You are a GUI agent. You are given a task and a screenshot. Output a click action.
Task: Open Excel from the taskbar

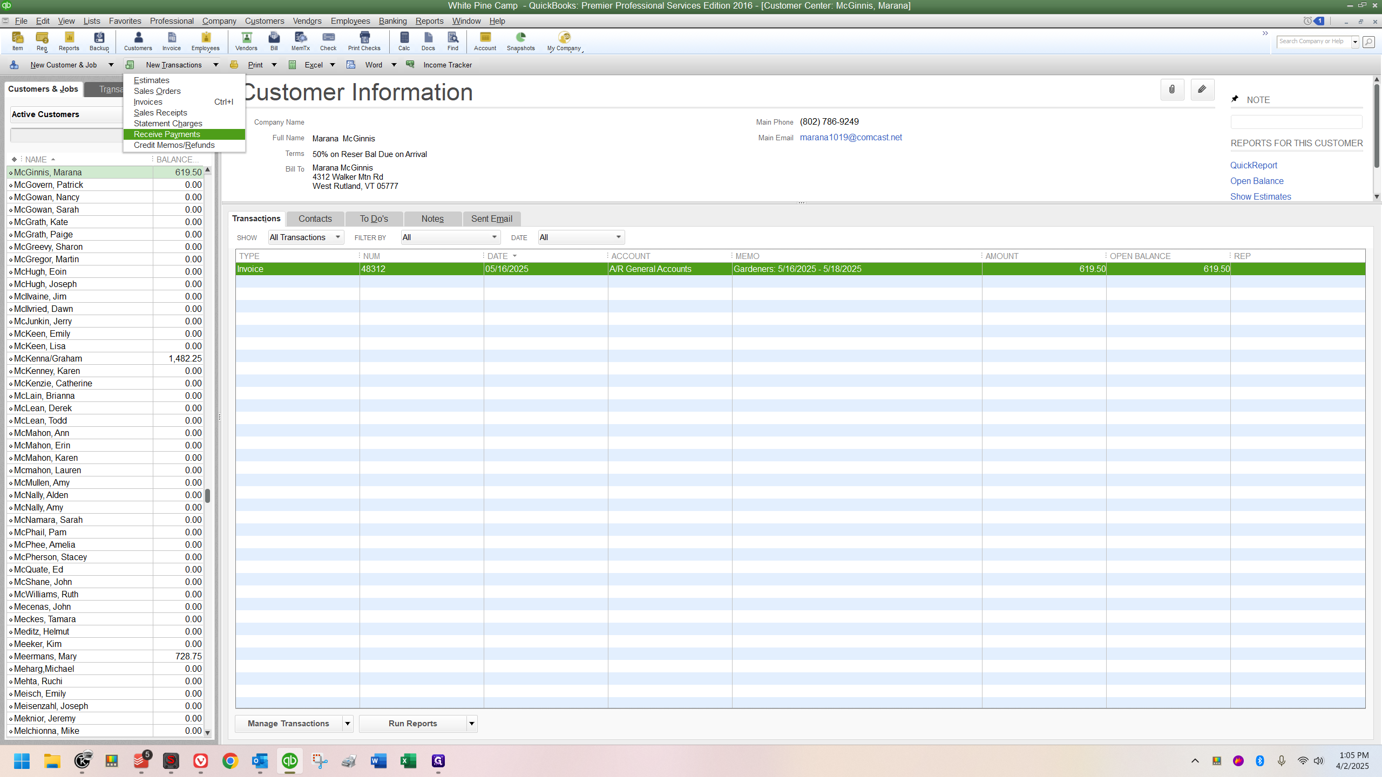pyautogui.click(x=409, y=761)
